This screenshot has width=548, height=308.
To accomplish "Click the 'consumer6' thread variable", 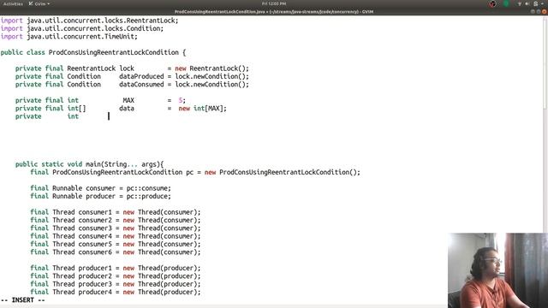I will click(x=95, y=252).
